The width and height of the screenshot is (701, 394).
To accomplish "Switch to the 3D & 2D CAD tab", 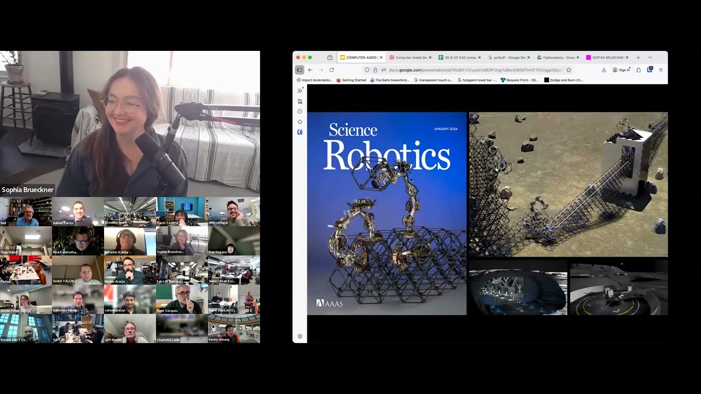I will pyautogui.click(x=459, y=57).
